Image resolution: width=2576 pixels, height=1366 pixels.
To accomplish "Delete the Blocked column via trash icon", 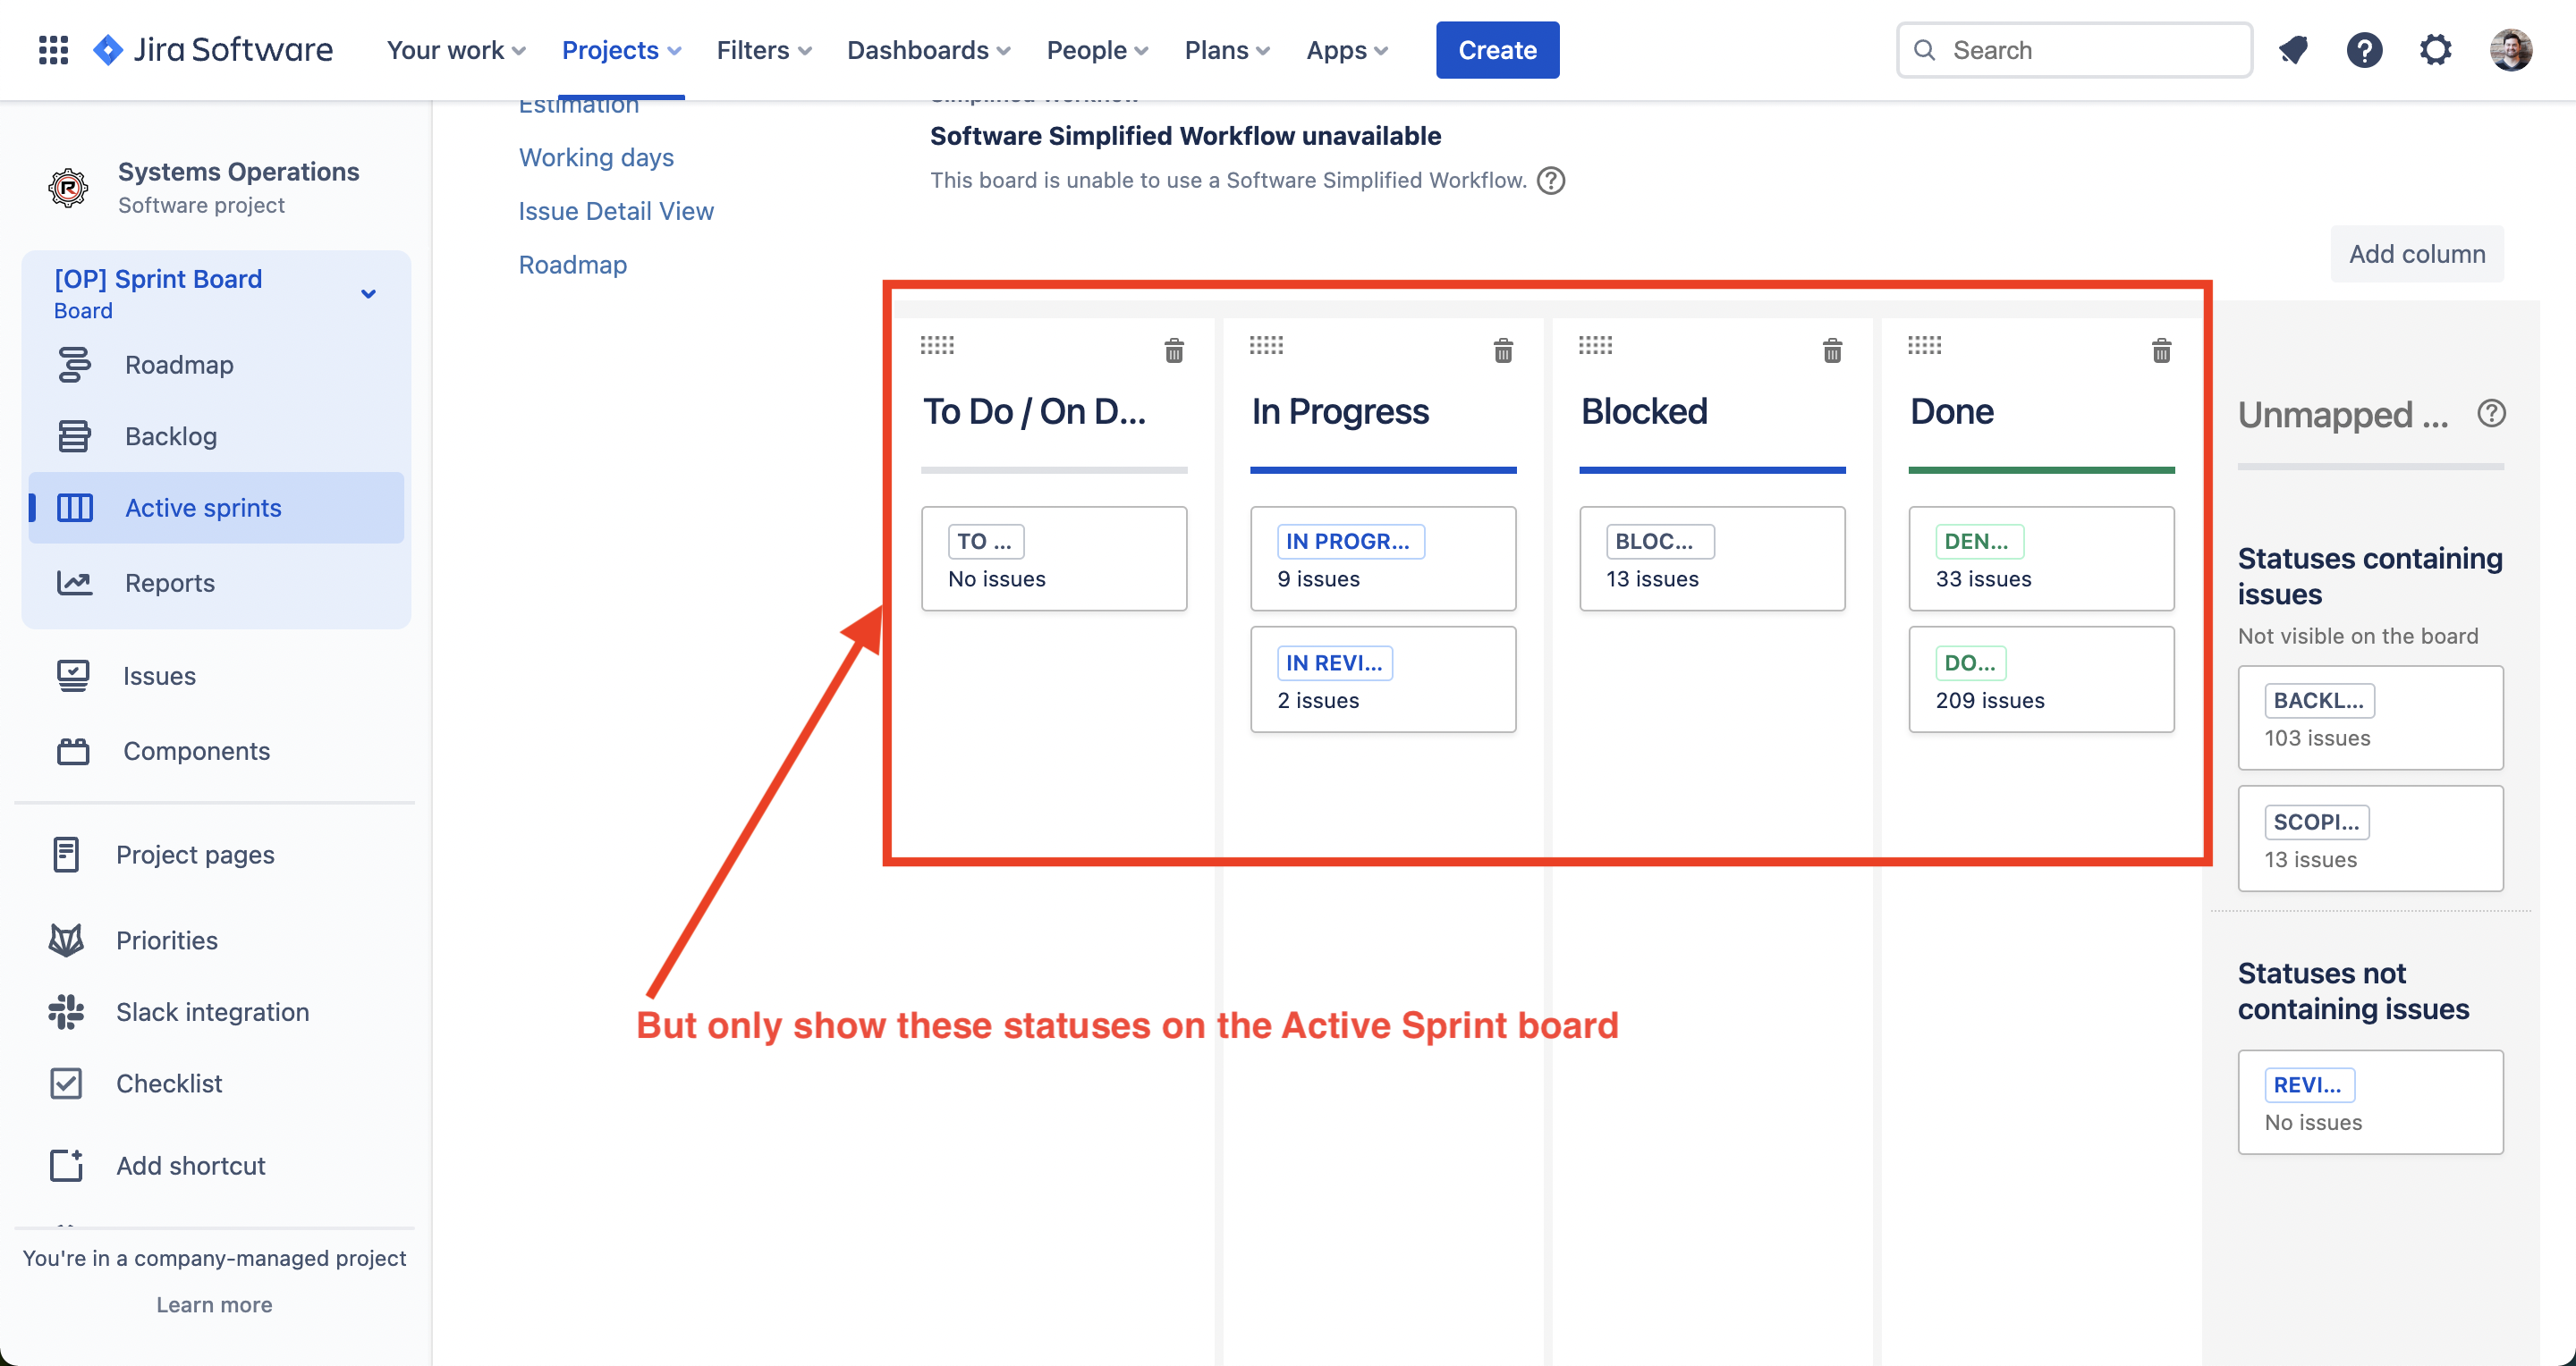I will point(1832,350).
